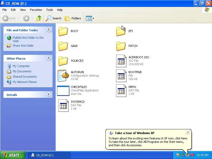Click the SYSTEMCD file name
Viewport: 212px width, 159px height.
[x=78, y=102]
